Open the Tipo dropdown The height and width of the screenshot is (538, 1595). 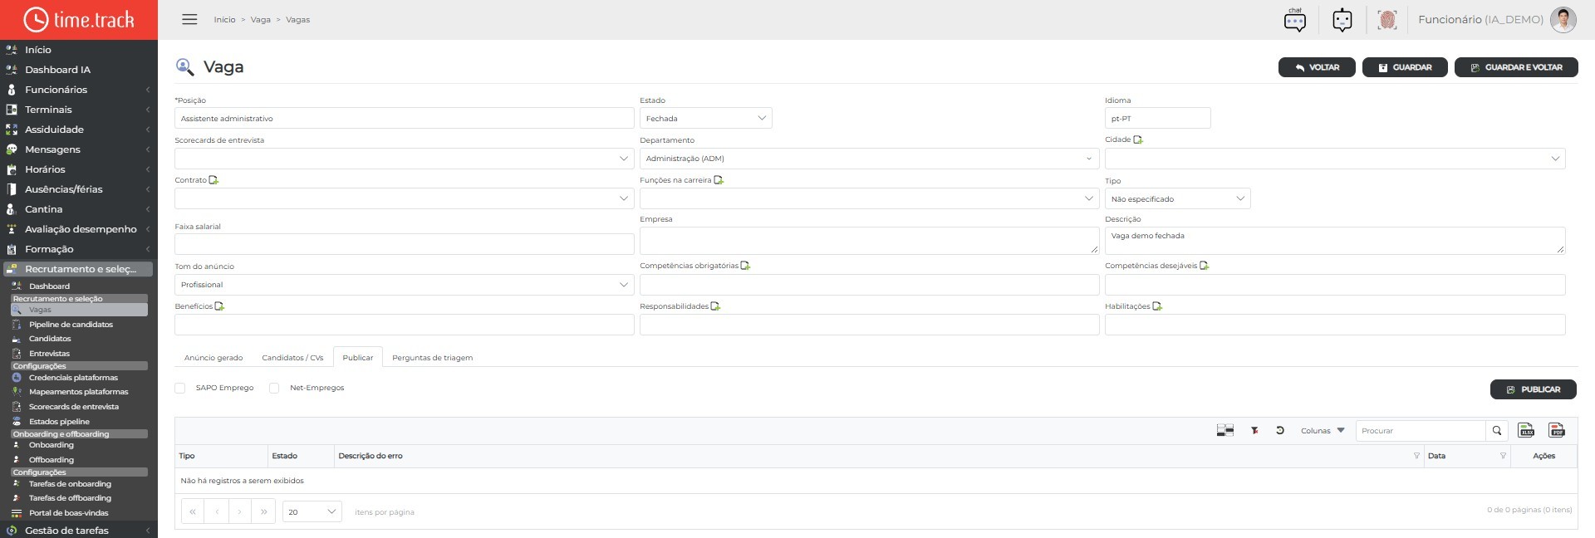pyautogui.click(x=1177, y=198)
